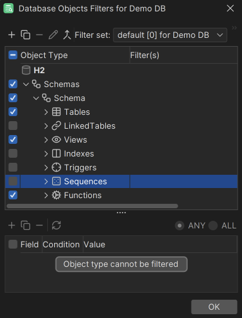Add a new filter set with plus icon
Screen dimensions: 242x318
11,35
